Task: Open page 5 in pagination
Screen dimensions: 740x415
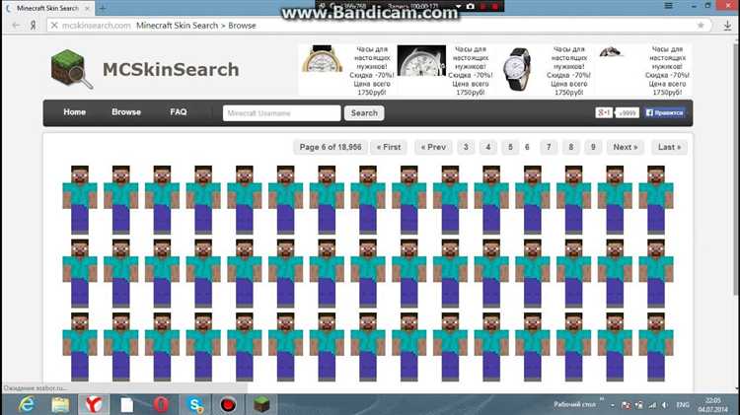Action: point(510,147)
